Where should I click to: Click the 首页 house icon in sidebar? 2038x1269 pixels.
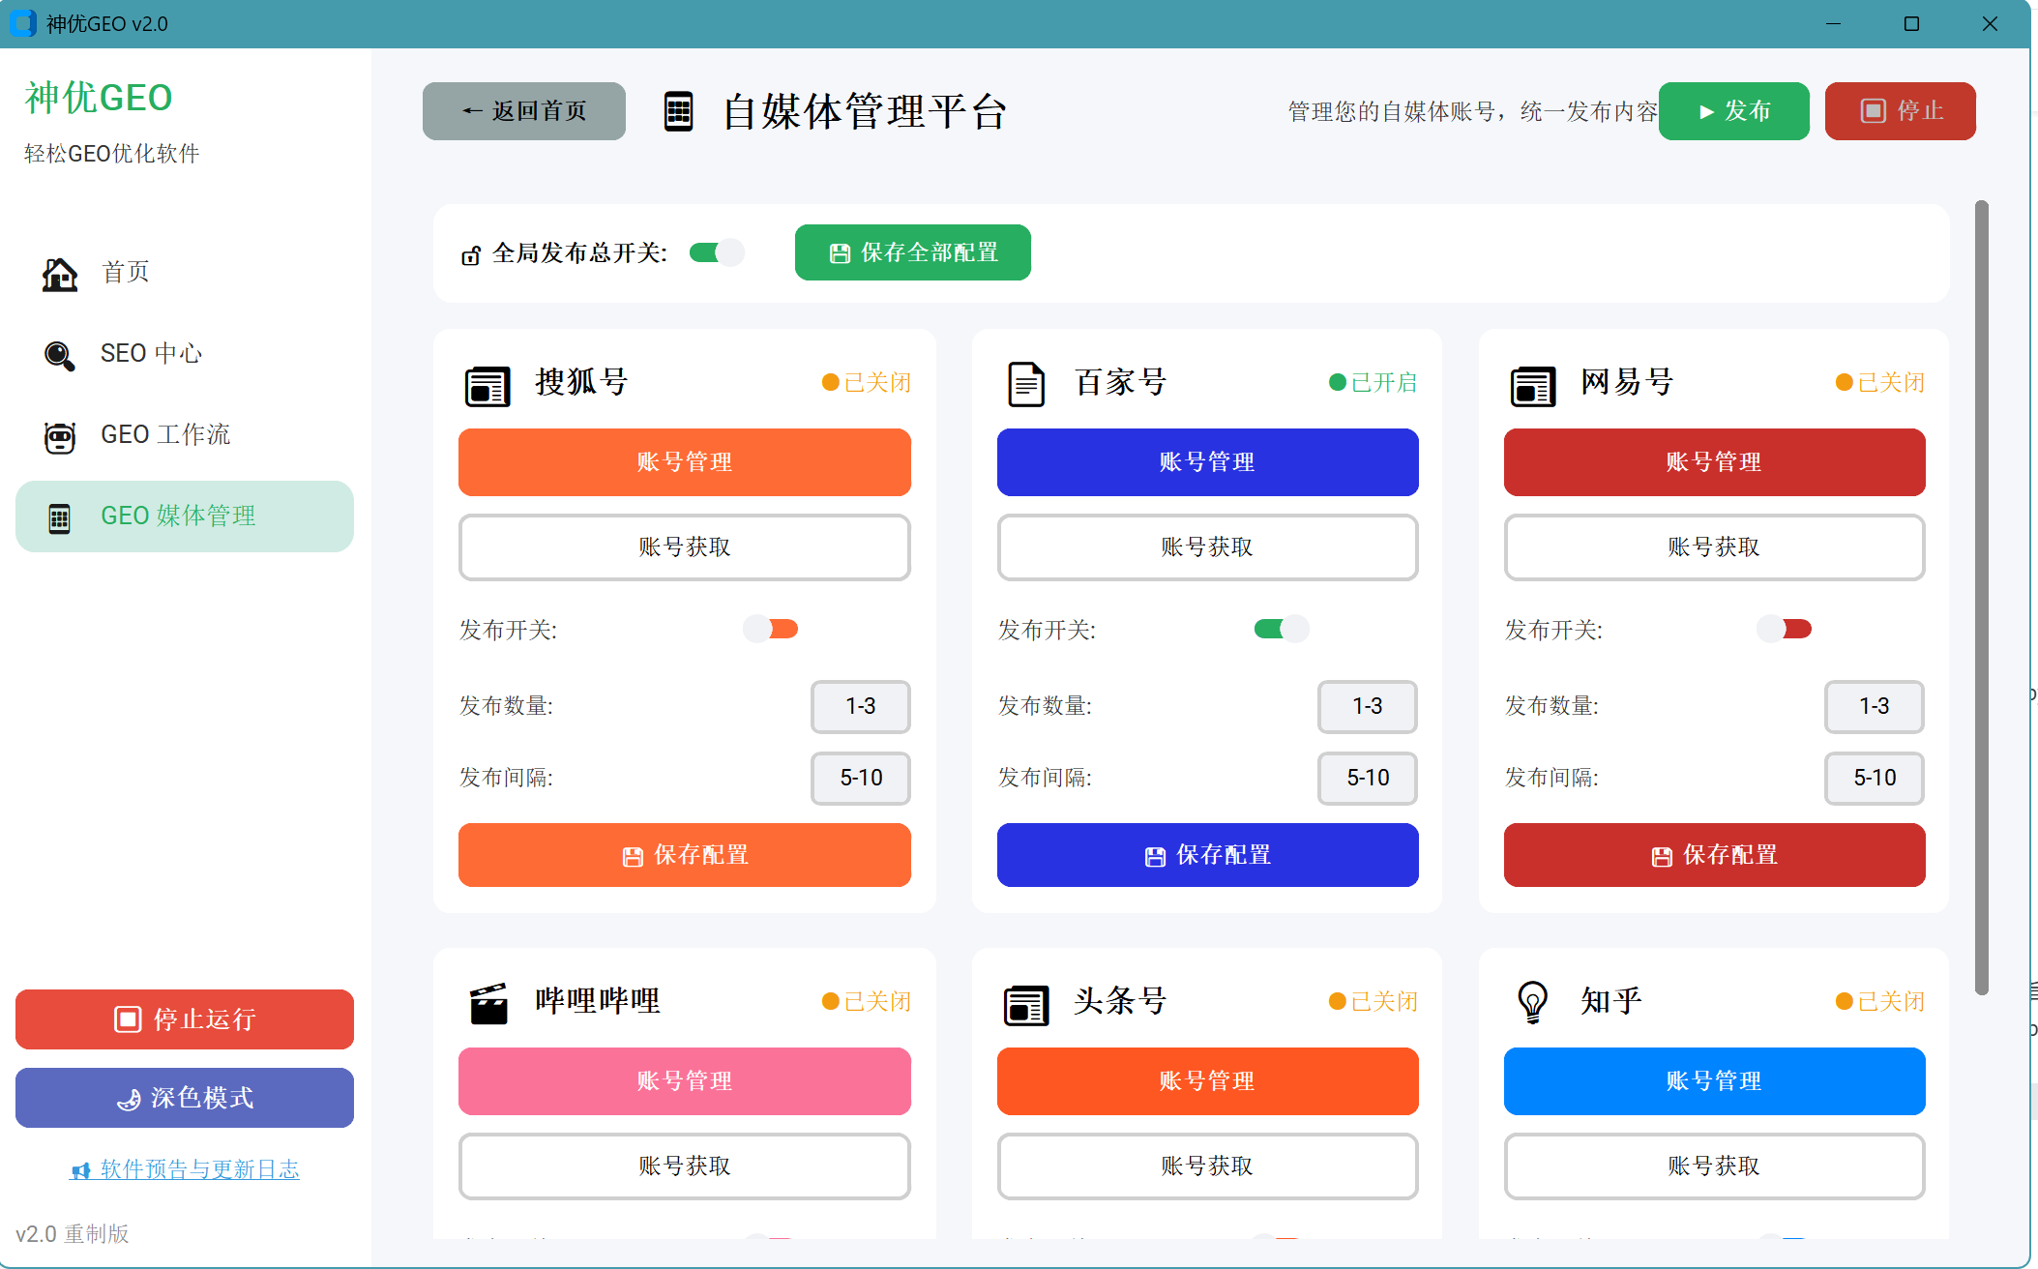(x=60, y=274)
